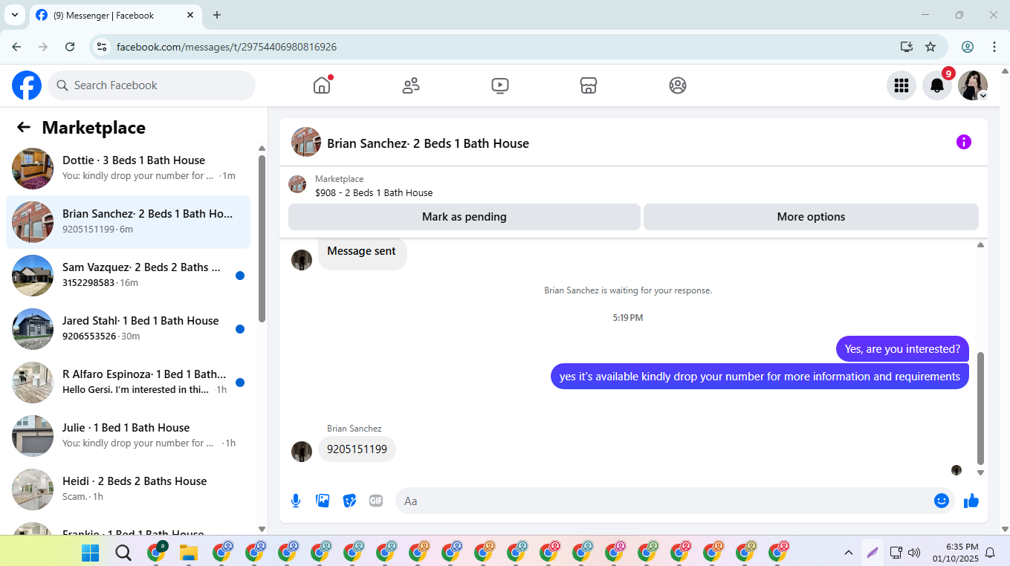Click the install app icon in address bar
The width and height of the screenshot is (1010, 566).
coord(907,47)
